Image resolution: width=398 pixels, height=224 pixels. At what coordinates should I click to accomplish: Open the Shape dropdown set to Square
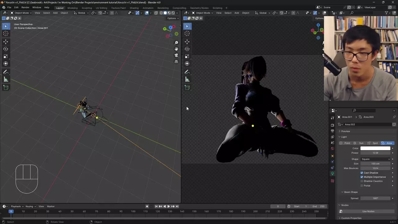(x=375, y=159)
